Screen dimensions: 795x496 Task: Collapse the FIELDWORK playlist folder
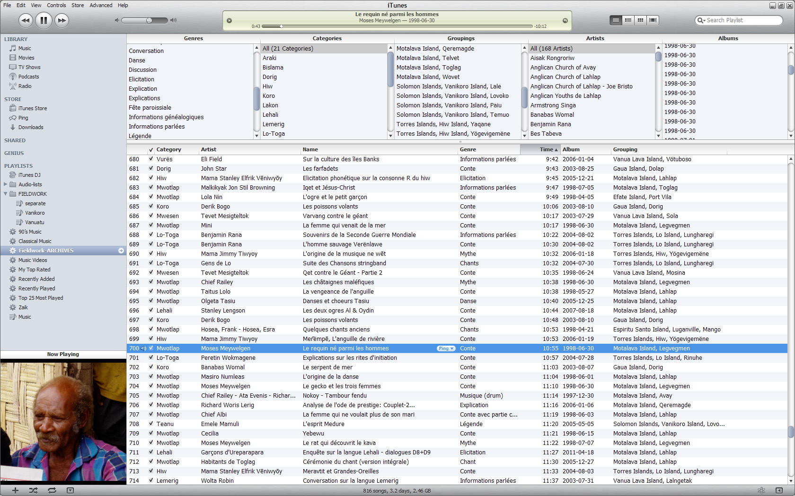[6, 194]
